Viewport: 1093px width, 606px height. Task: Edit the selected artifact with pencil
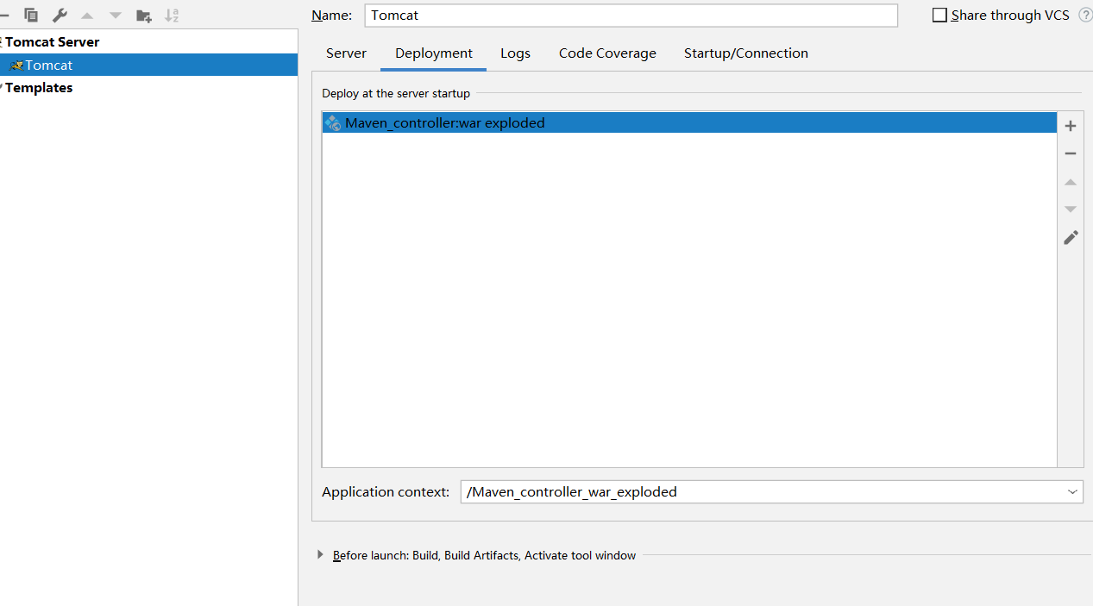(x=1071, y=237)
